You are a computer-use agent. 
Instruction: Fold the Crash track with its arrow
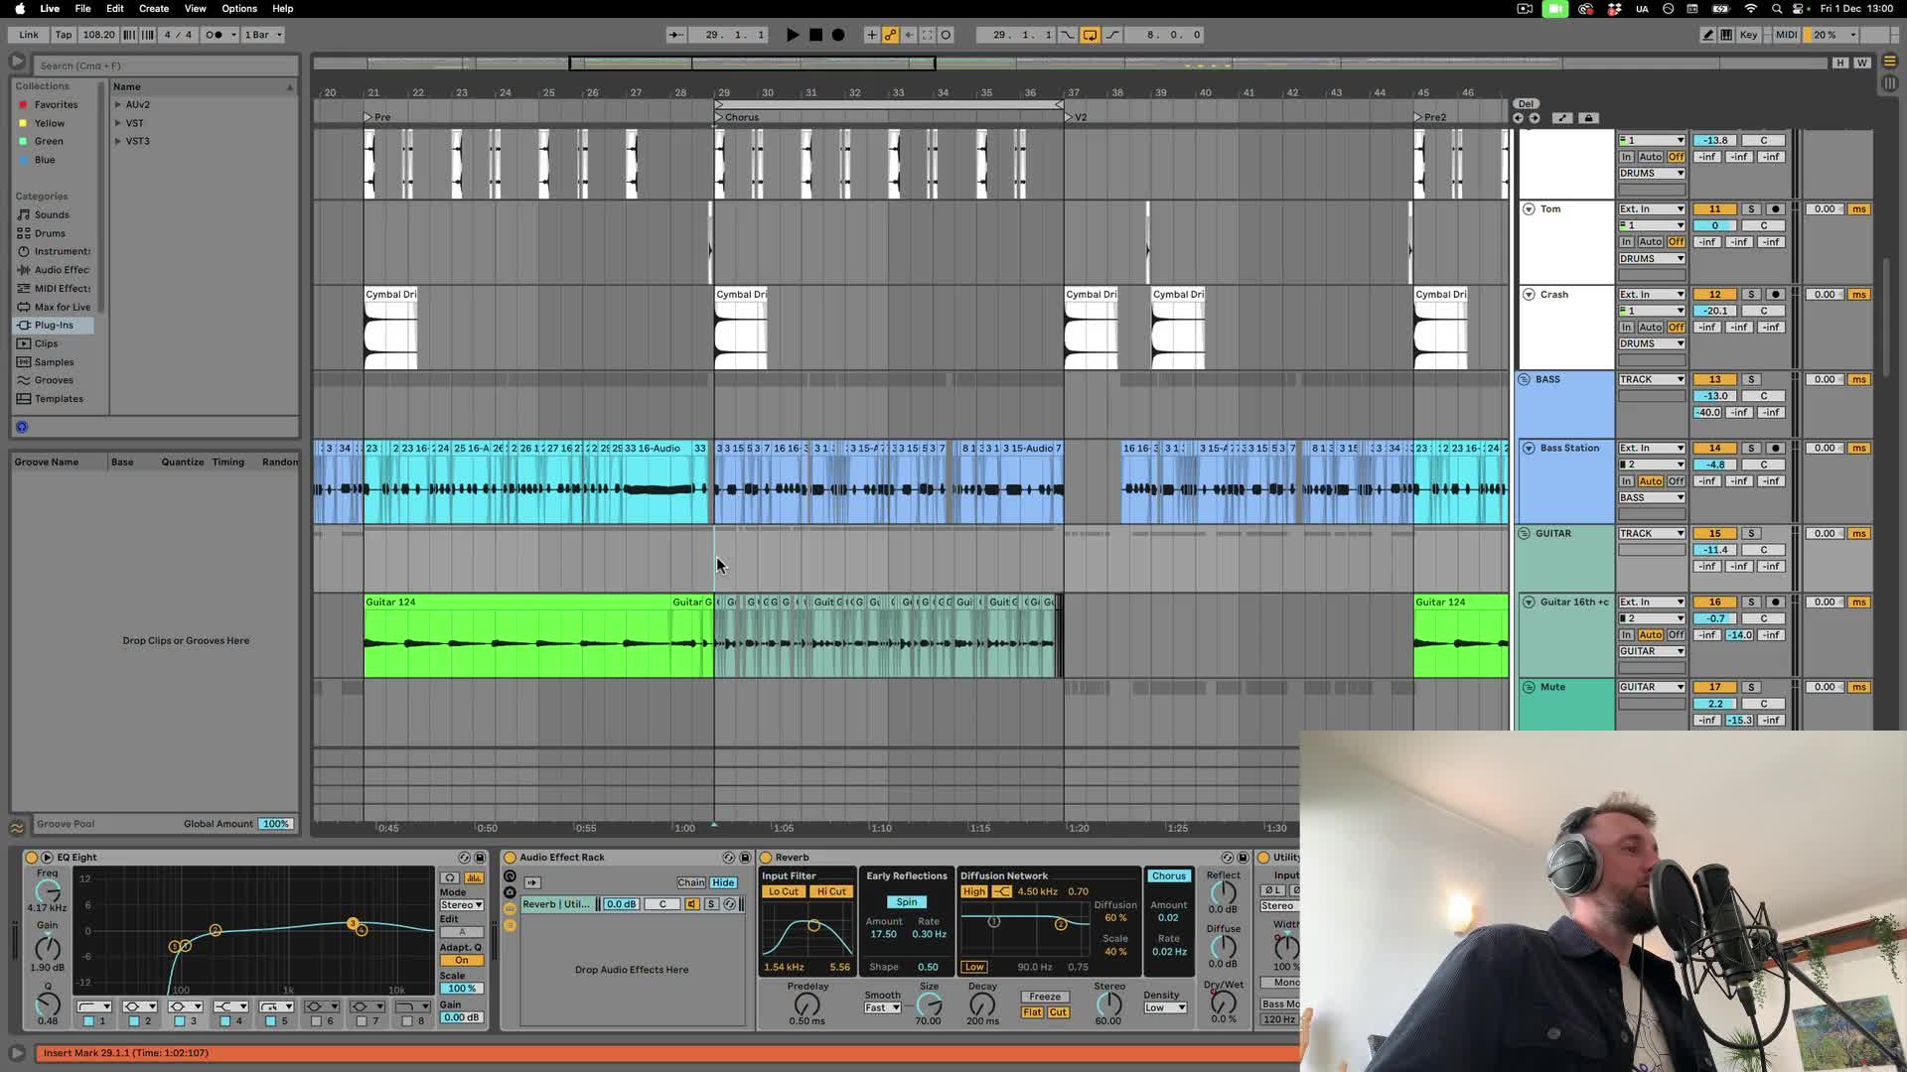(x=1529, y=295)
